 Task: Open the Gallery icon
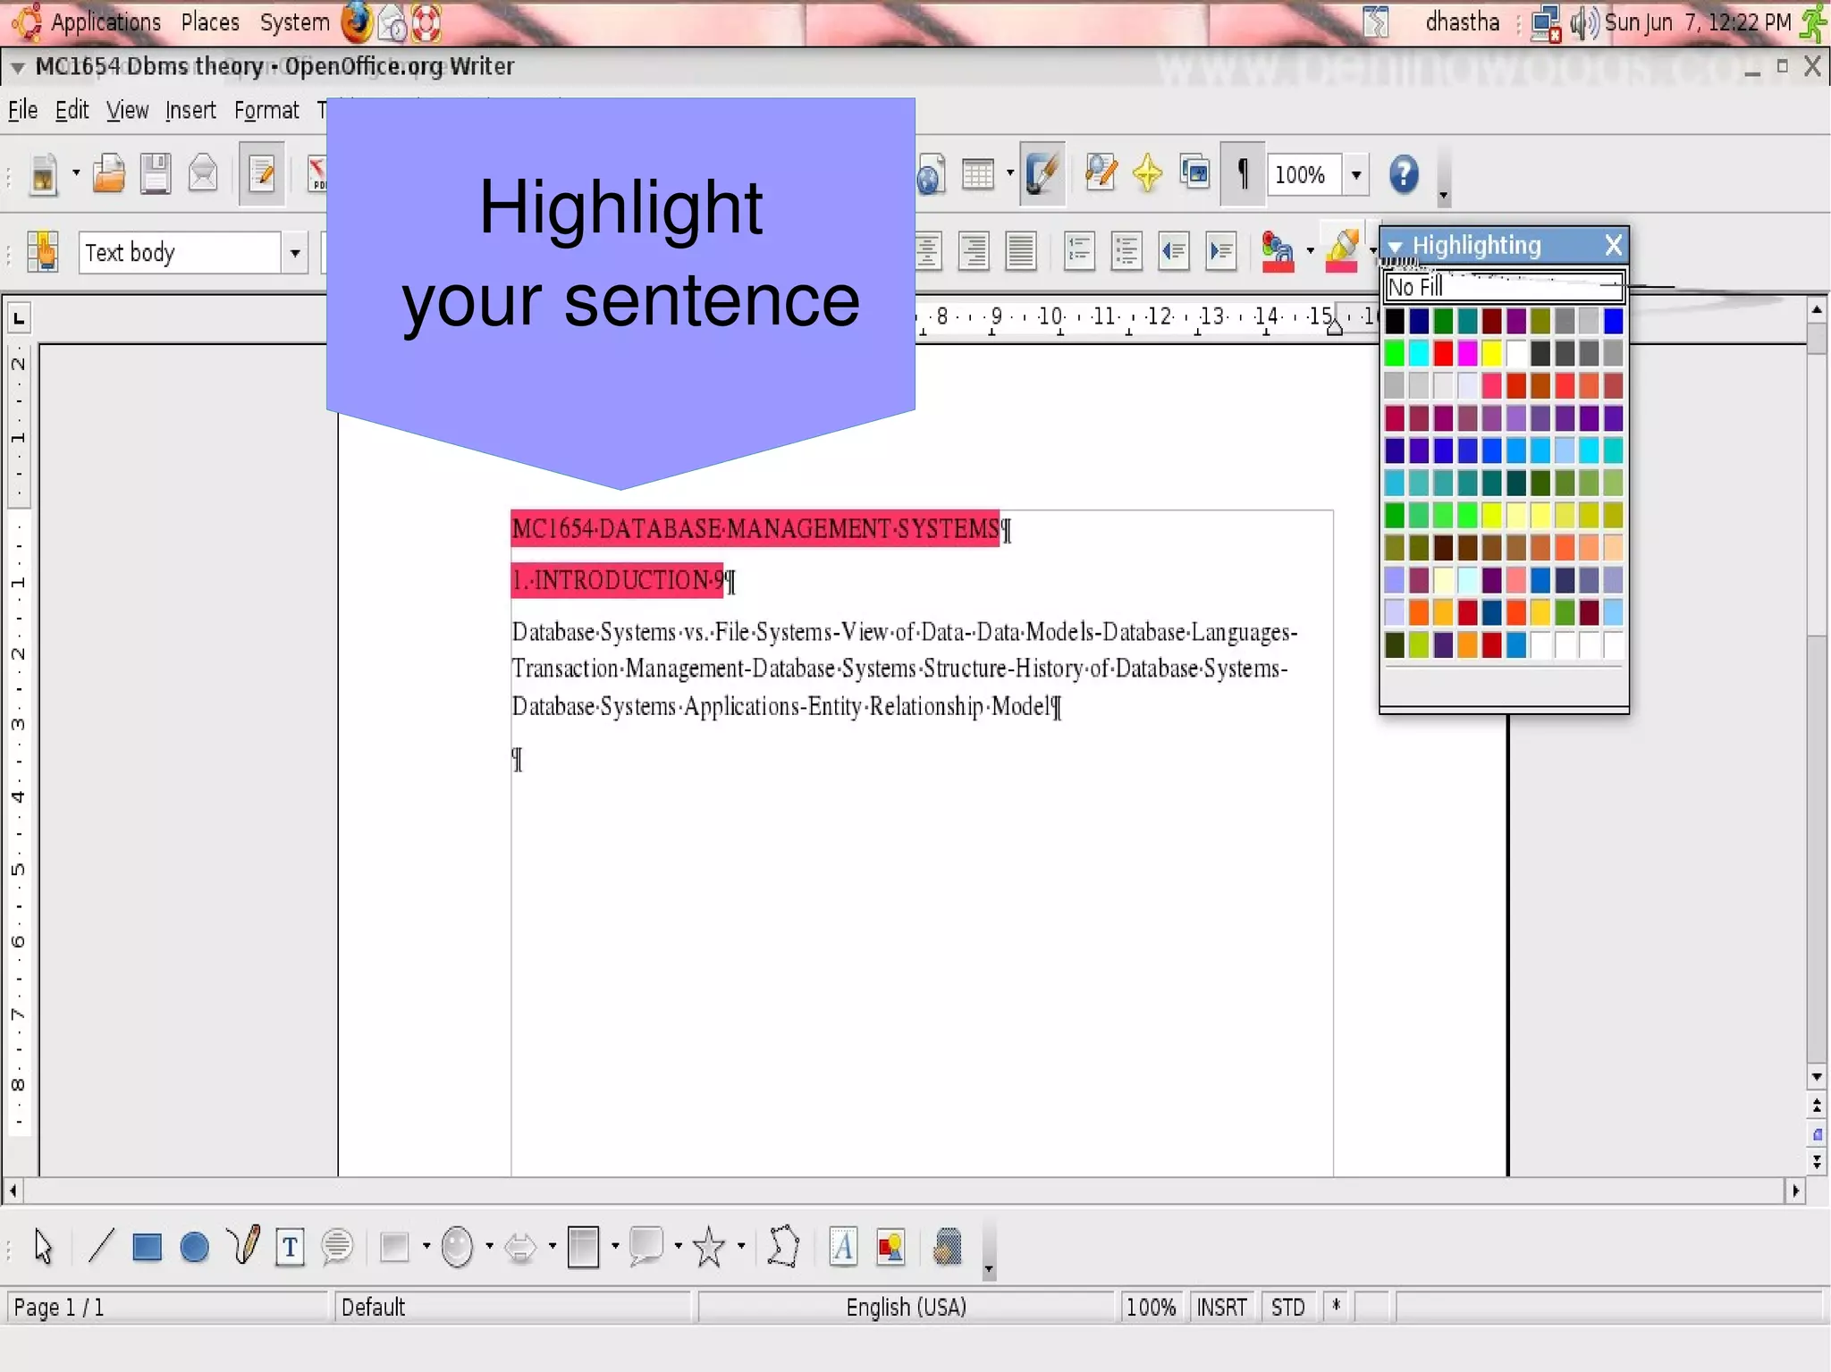coord(1194,172)
